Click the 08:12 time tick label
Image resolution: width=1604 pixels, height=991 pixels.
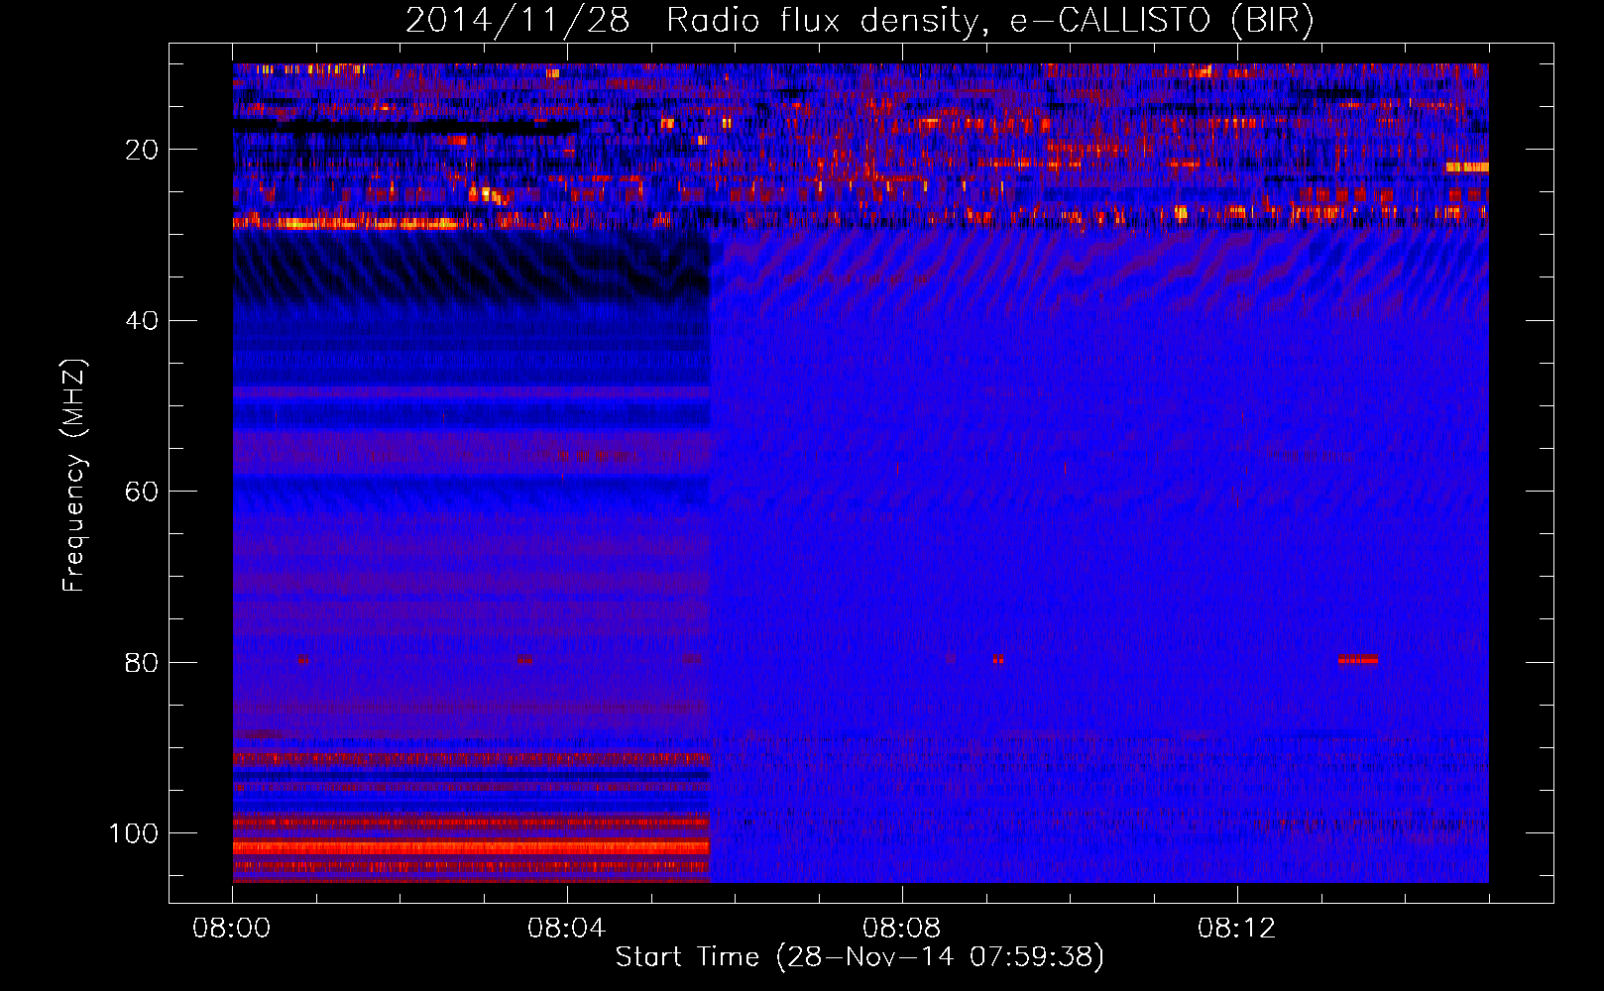coord(1237,929)
